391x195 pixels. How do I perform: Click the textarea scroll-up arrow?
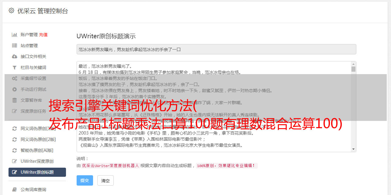click(353, 64)
